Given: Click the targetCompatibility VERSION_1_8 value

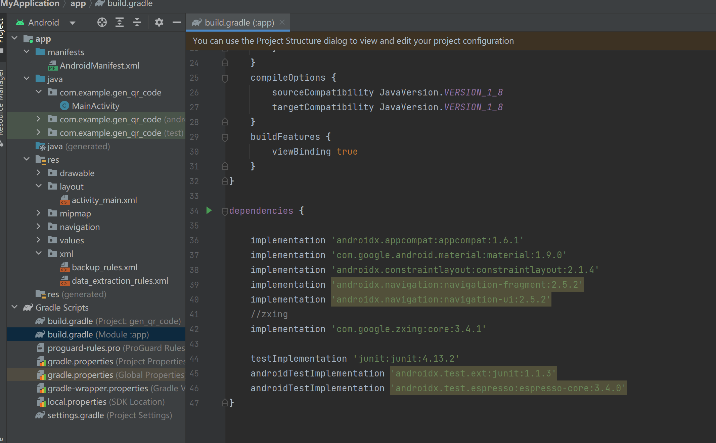Looking at the screenshot, I should pyautogui.click(x=473, y=107).
